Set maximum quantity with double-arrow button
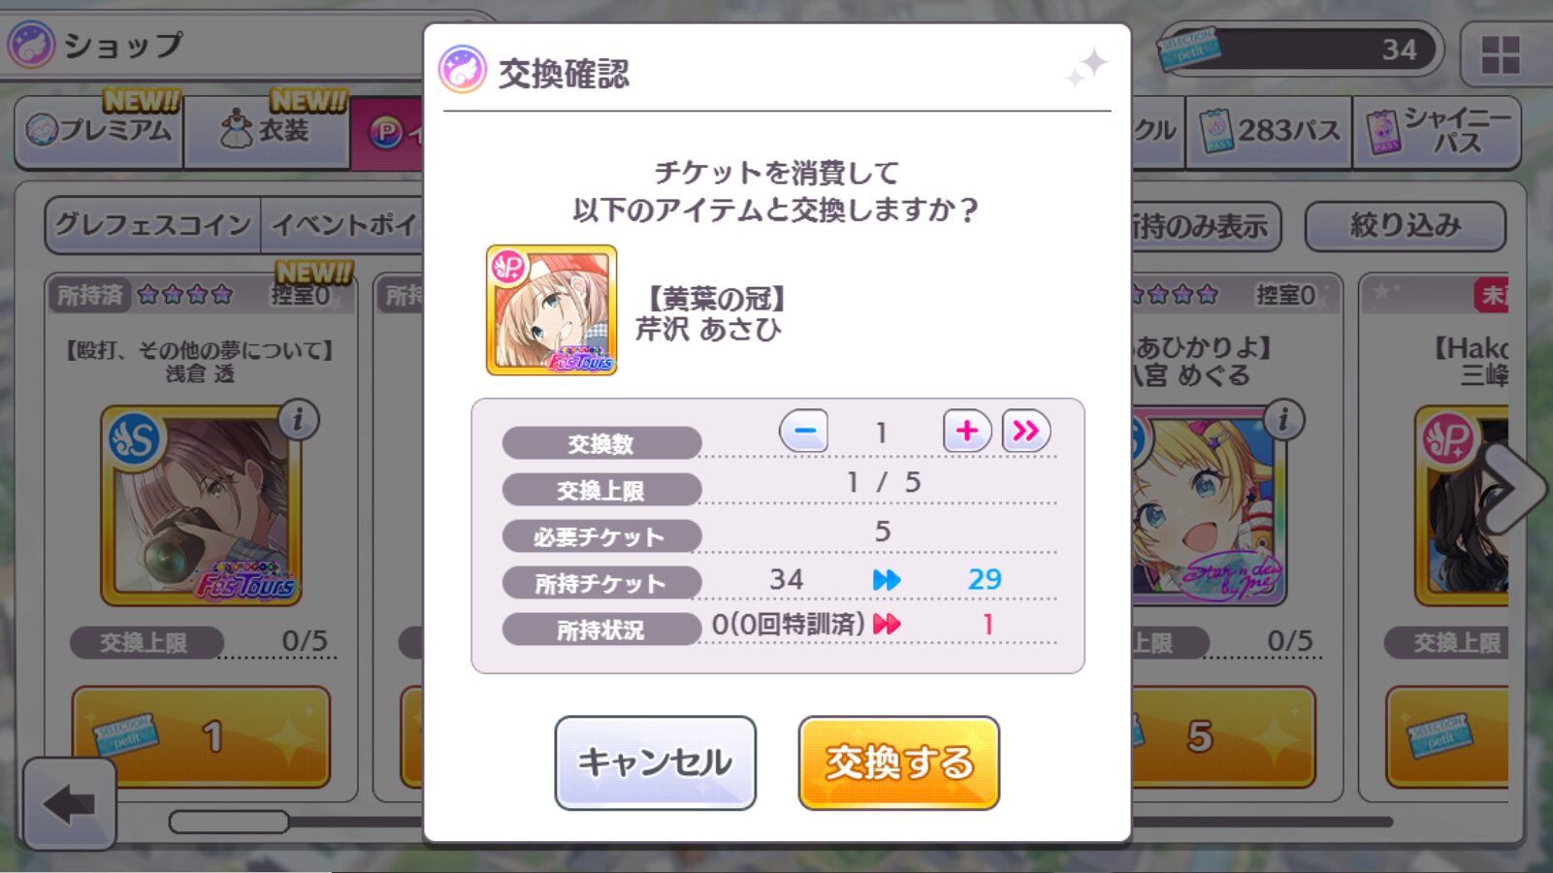 [1025, 431]
